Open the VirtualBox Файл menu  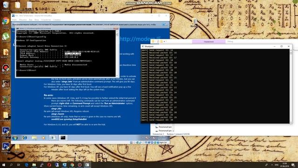click(14, 20)
